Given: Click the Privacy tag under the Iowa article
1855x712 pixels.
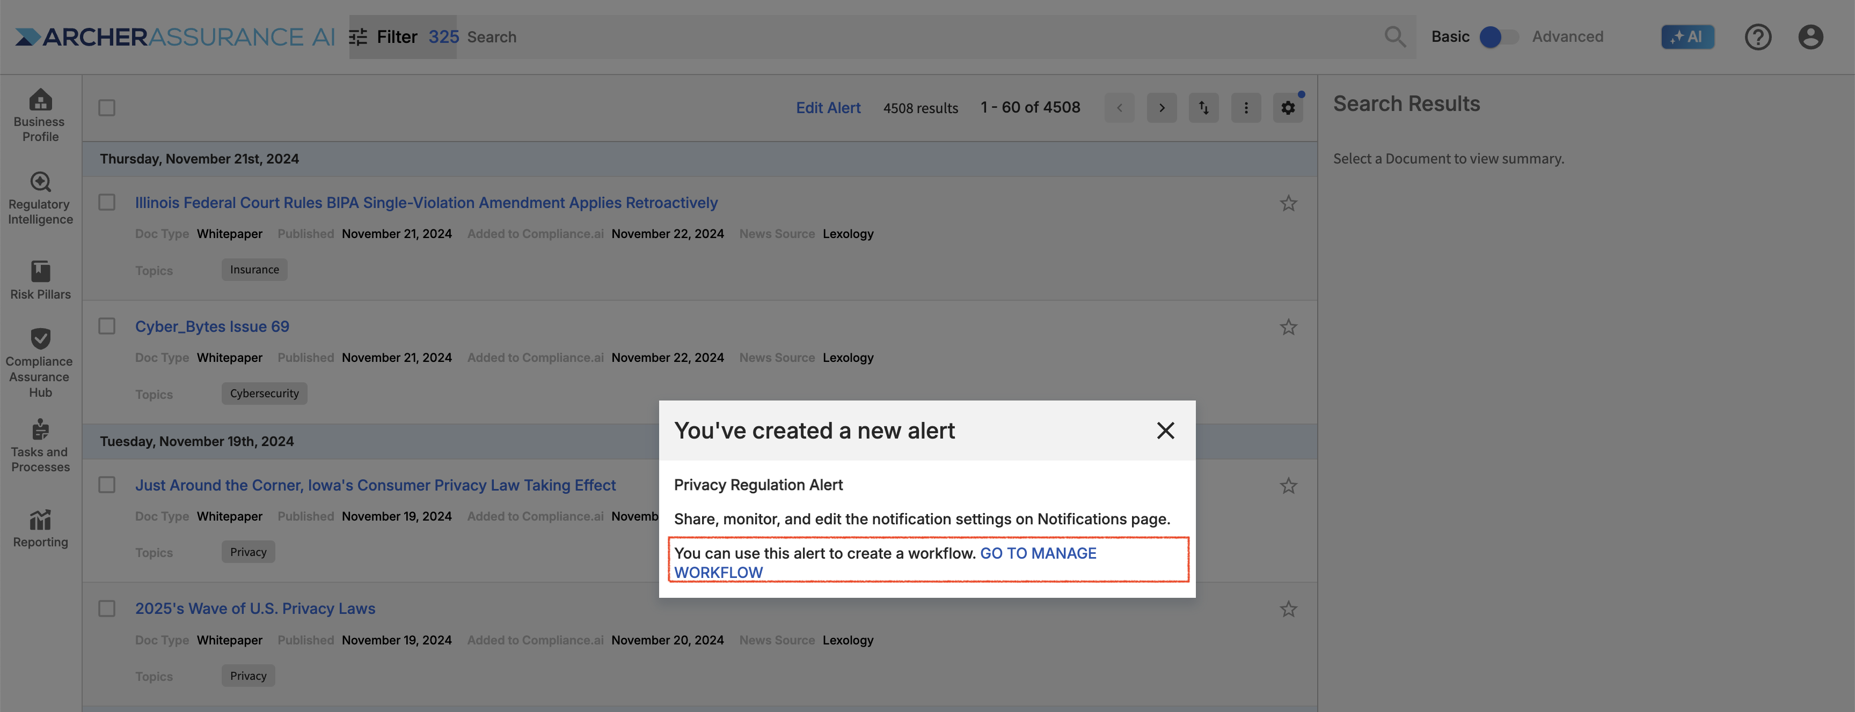Looking at the screenshot, I should click(x=248, y=552).
